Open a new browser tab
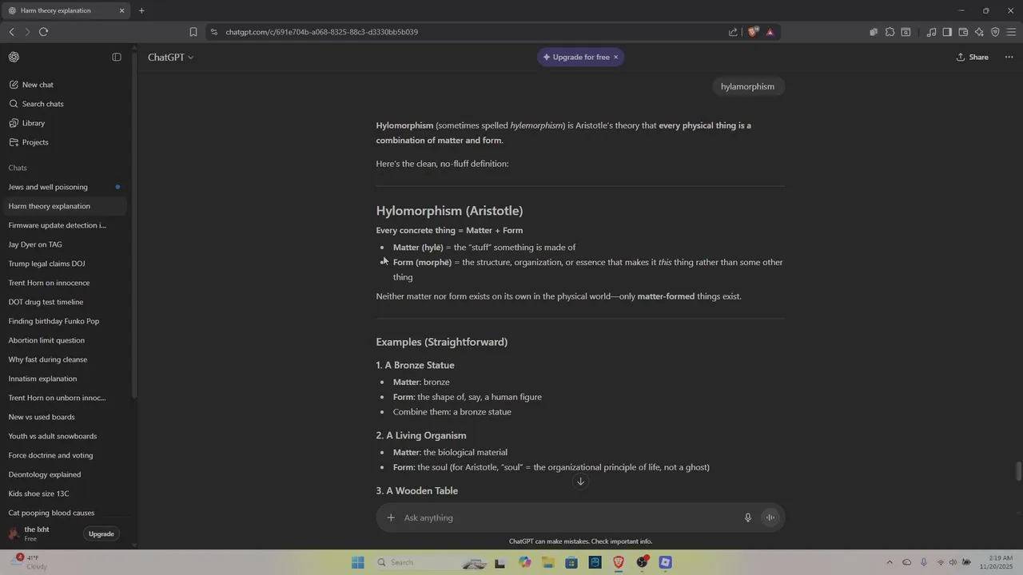The width and height of the screenshot is (1023, 575). point(141,10)
